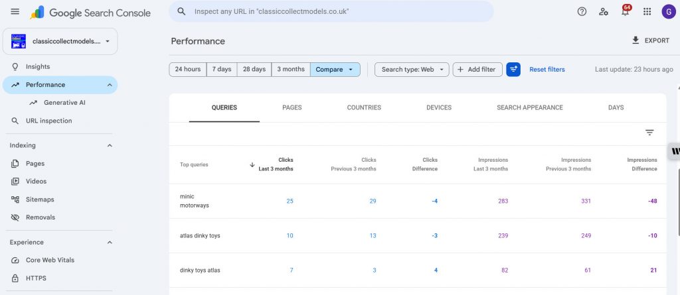Select the 28 days range
Image resolution: width=680 pixels, height=295 pixels.
click(x=254, y=70)
